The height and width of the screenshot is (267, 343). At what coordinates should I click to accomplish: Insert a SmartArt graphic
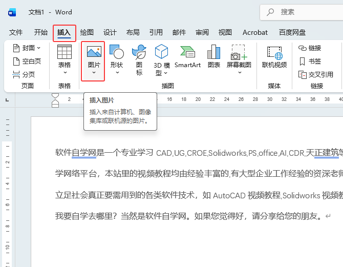pos(187,56)
